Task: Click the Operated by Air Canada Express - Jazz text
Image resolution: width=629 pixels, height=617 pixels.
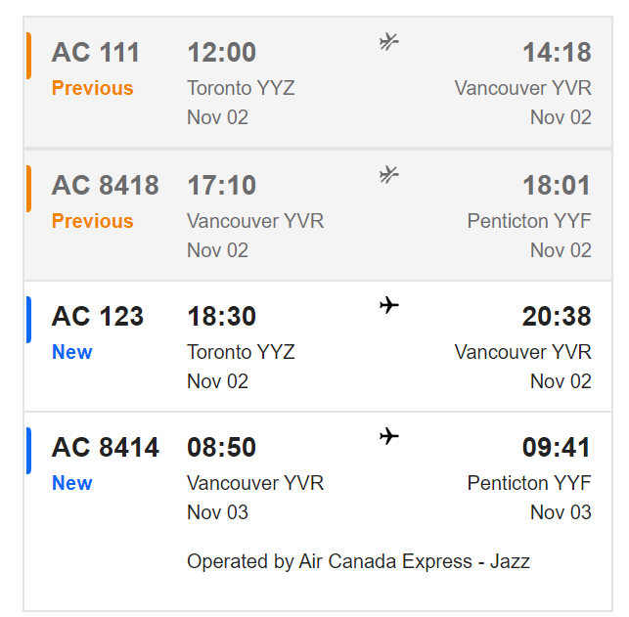Action: 358,561
